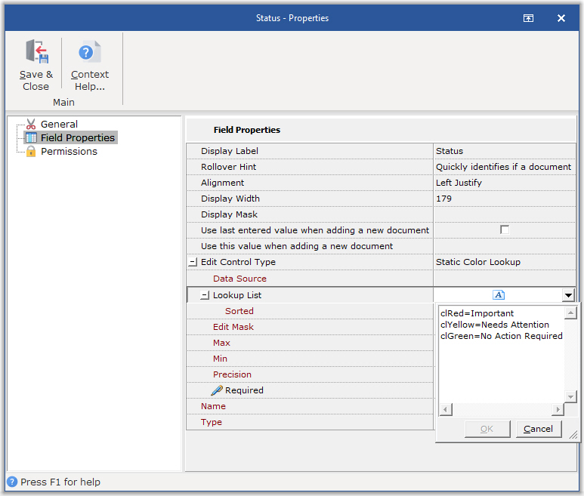Click the empty Display Mask value field
The image size is (584, 496).
[x=505, y=214]
